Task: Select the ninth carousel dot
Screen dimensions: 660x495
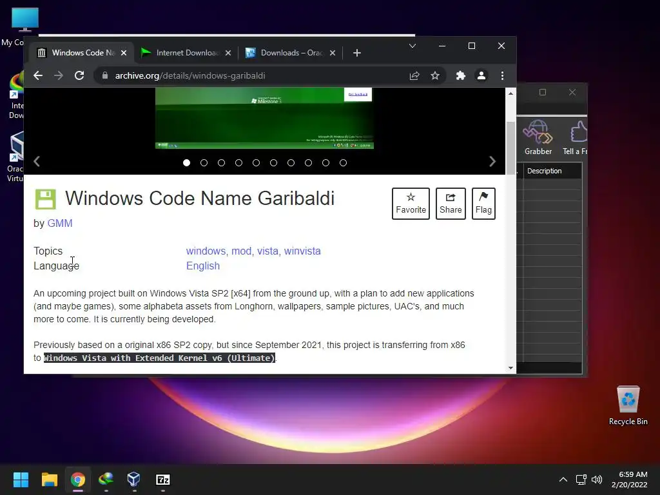Action: [325, 163]
